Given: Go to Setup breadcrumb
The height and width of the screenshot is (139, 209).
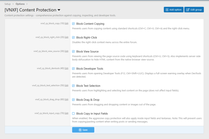Looking at the screenshot, I should point(7,4).
